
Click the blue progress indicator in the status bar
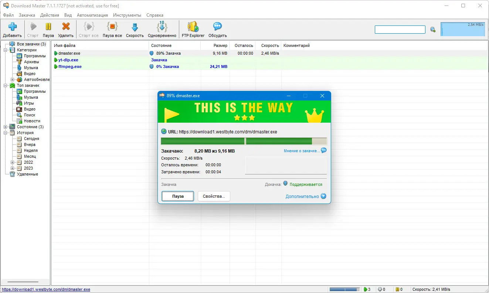[344, 289]
